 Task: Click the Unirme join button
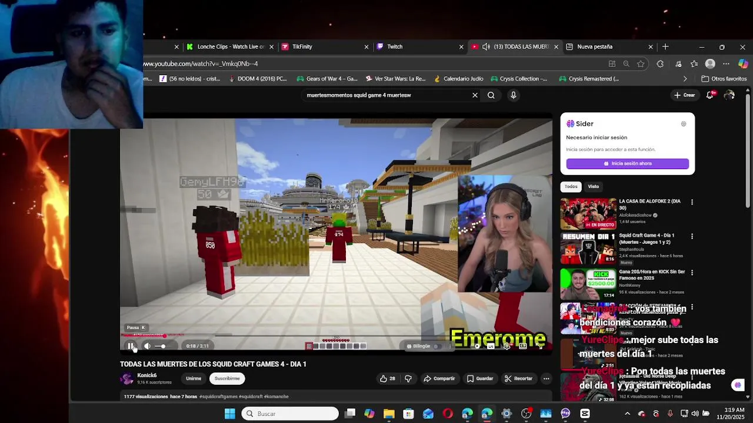194,379
